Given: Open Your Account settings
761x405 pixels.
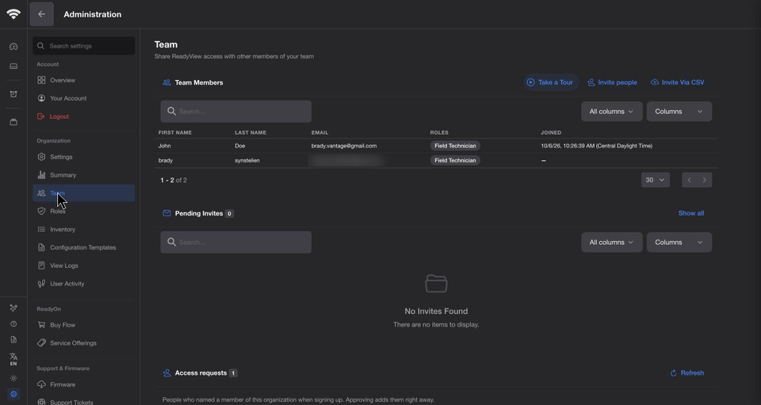Looking at the screenshot, I should [x=84, y=98].
